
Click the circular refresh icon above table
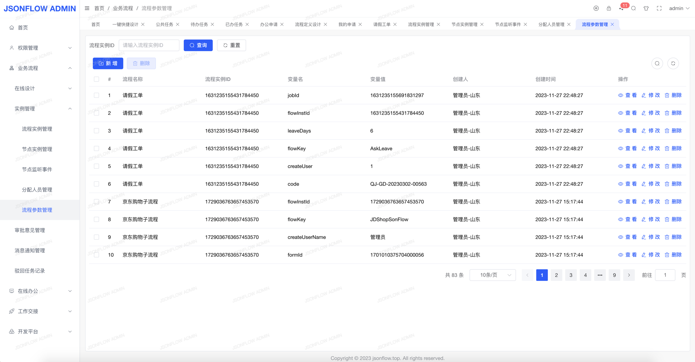point(673,63)
